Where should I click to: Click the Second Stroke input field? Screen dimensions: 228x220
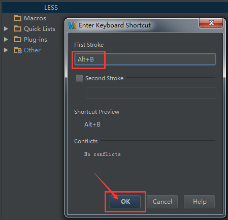(x=151, y=93)
